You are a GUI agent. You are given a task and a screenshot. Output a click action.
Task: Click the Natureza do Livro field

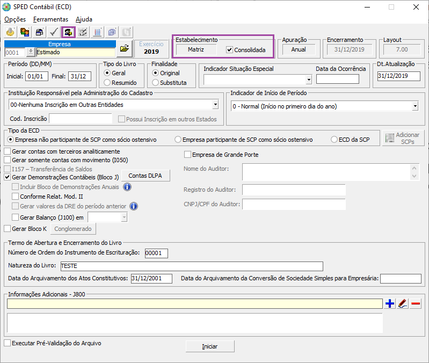192,266
